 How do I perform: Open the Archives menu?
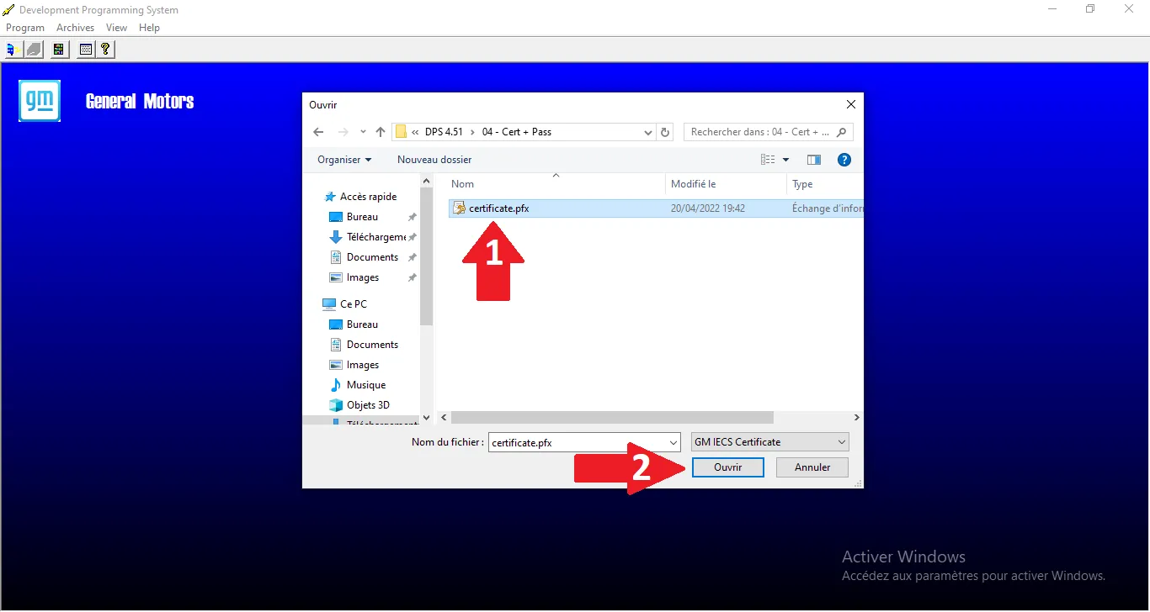click(x=75, y=28)
